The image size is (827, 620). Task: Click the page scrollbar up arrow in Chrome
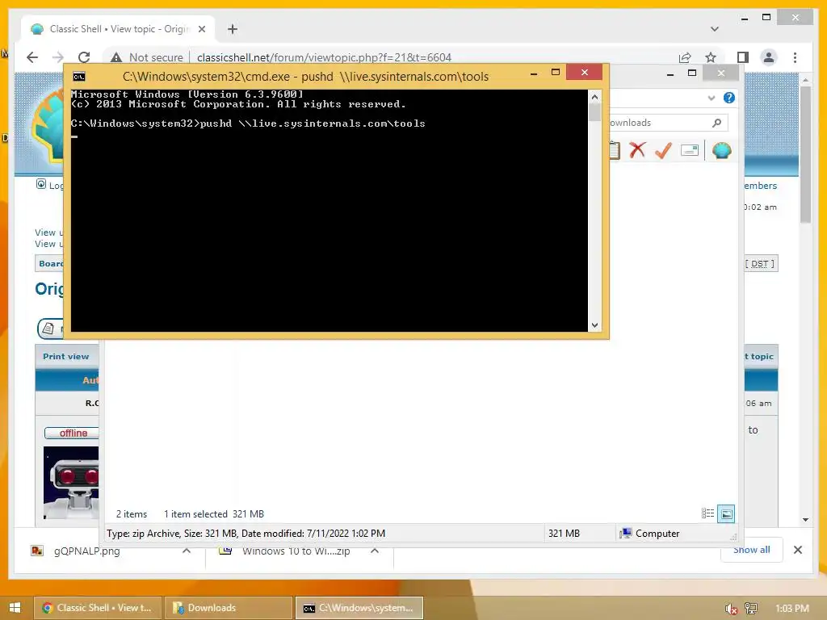point(805,80)
